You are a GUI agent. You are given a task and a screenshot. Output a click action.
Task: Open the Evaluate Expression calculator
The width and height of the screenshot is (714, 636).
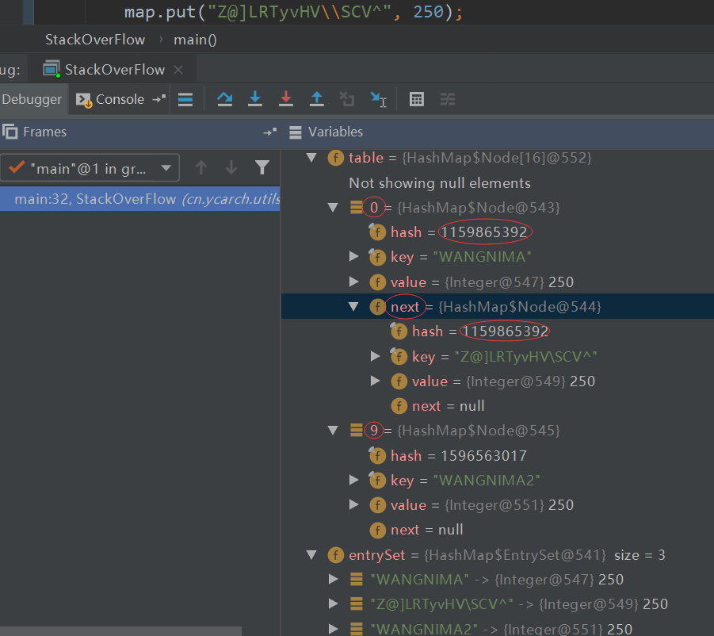416,99
